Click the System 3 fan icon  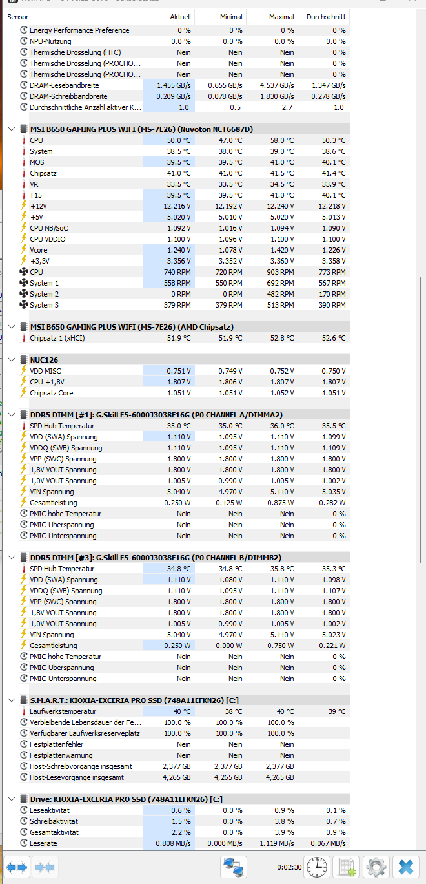25,305
